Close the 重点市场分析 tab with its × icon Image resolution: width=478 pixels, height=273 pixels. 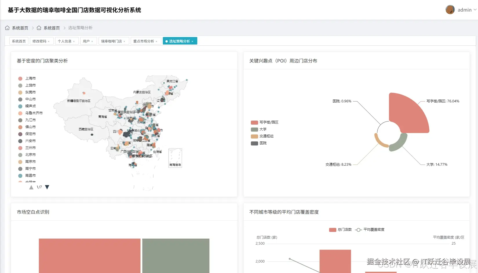click(156, 41)
